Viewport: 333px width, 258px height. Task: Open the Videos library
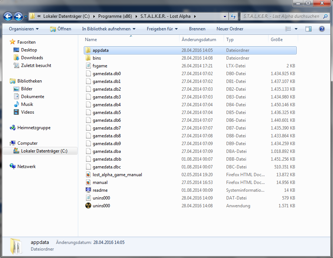27,112
